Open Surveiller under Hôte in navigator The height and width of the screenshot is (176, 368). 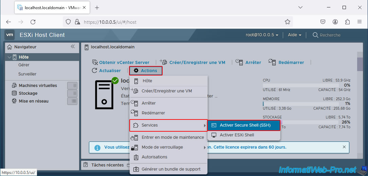click(x=27, y=74)
